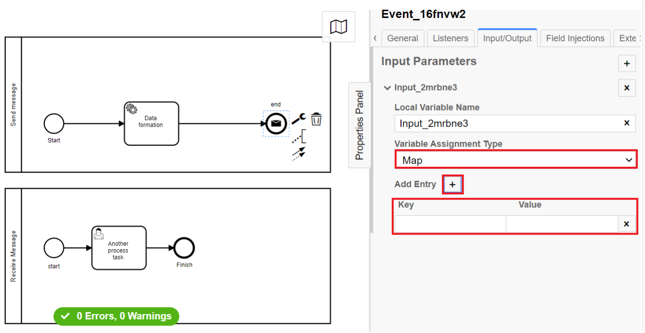This screenshot has width=645, height=333.
Task: Select the Another process task user task
Action: [x=119, y=248]
